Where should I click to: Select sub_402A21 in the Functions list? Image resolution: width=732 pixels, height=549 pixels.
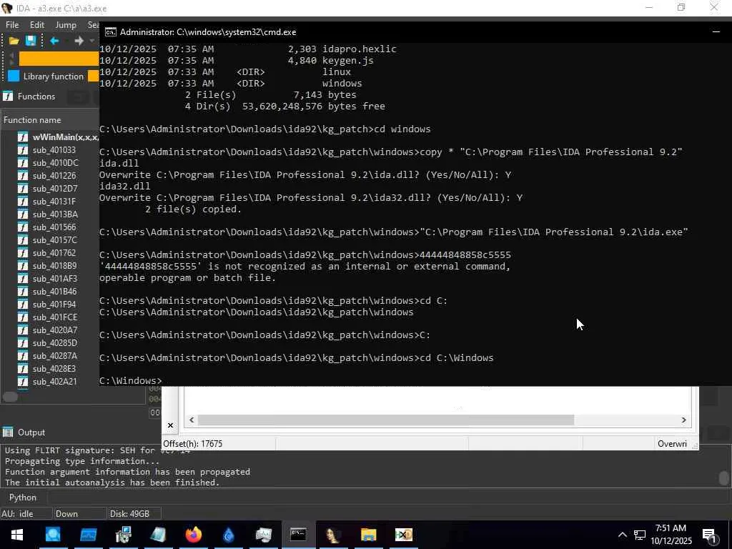pos(54,382)
